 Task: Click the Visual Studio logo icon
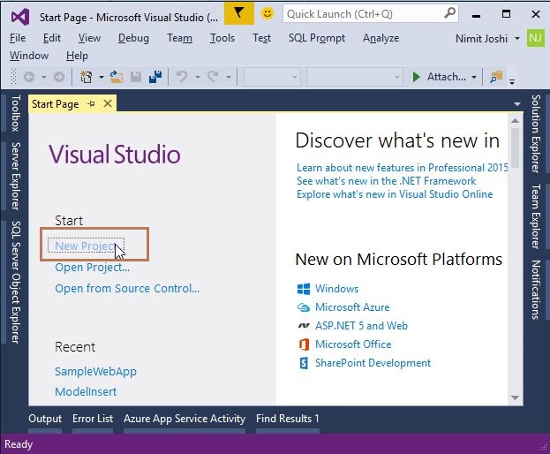tap(20, 17)
